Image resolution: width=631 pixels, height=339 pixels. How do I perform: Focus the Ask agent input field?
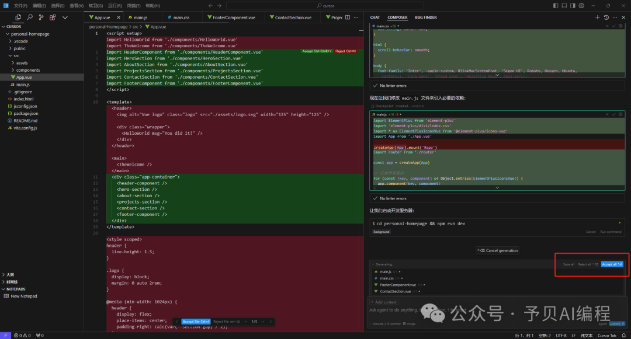(497, 310)
